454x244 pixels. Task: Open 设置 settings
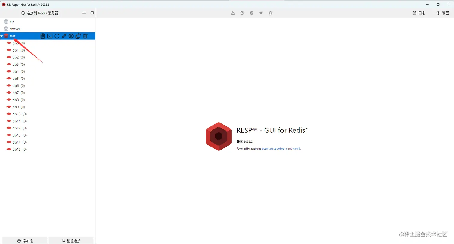click(x=443, y=13)
